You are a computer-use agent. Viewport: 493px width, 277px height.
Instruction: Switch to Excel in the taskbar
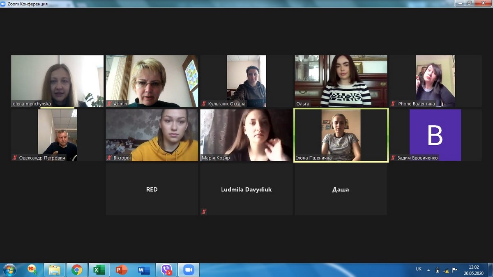(x=99, y=270)
